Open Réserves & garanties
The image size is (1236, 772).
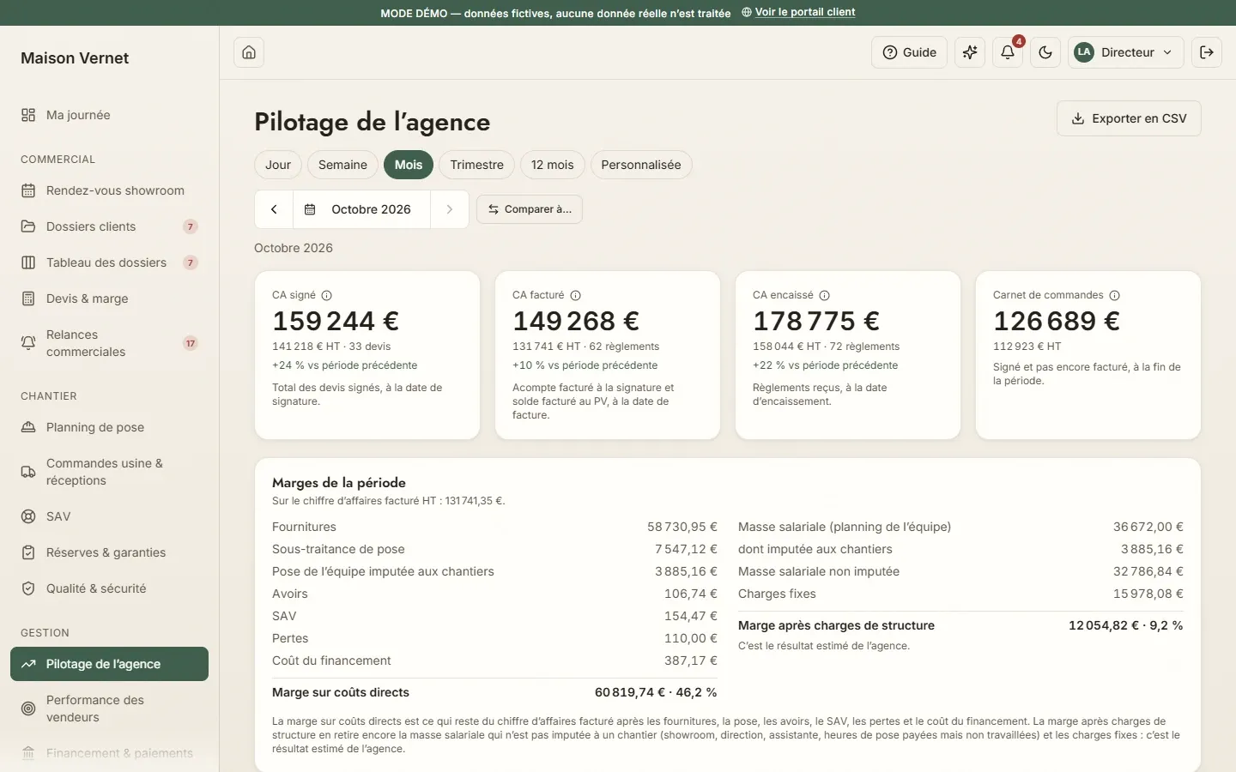[x=109, y=552]
